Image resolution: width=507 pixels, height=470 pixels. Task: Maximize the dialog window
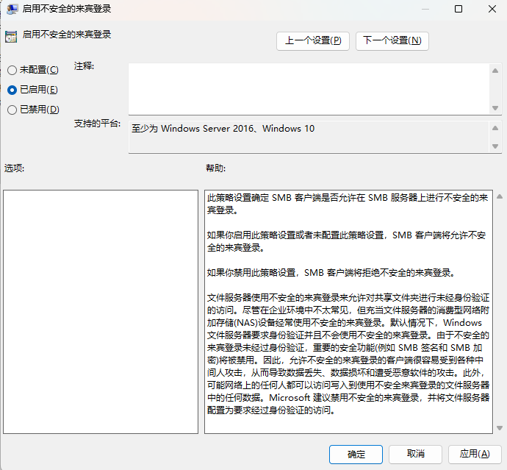pos(459,9)
